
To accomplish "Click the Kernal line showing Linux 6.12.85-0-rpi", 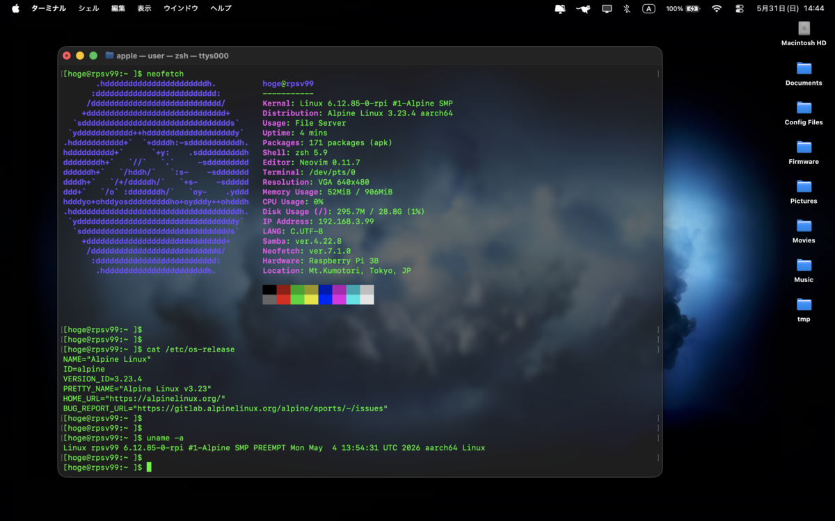I will click(x=358, y=104).
